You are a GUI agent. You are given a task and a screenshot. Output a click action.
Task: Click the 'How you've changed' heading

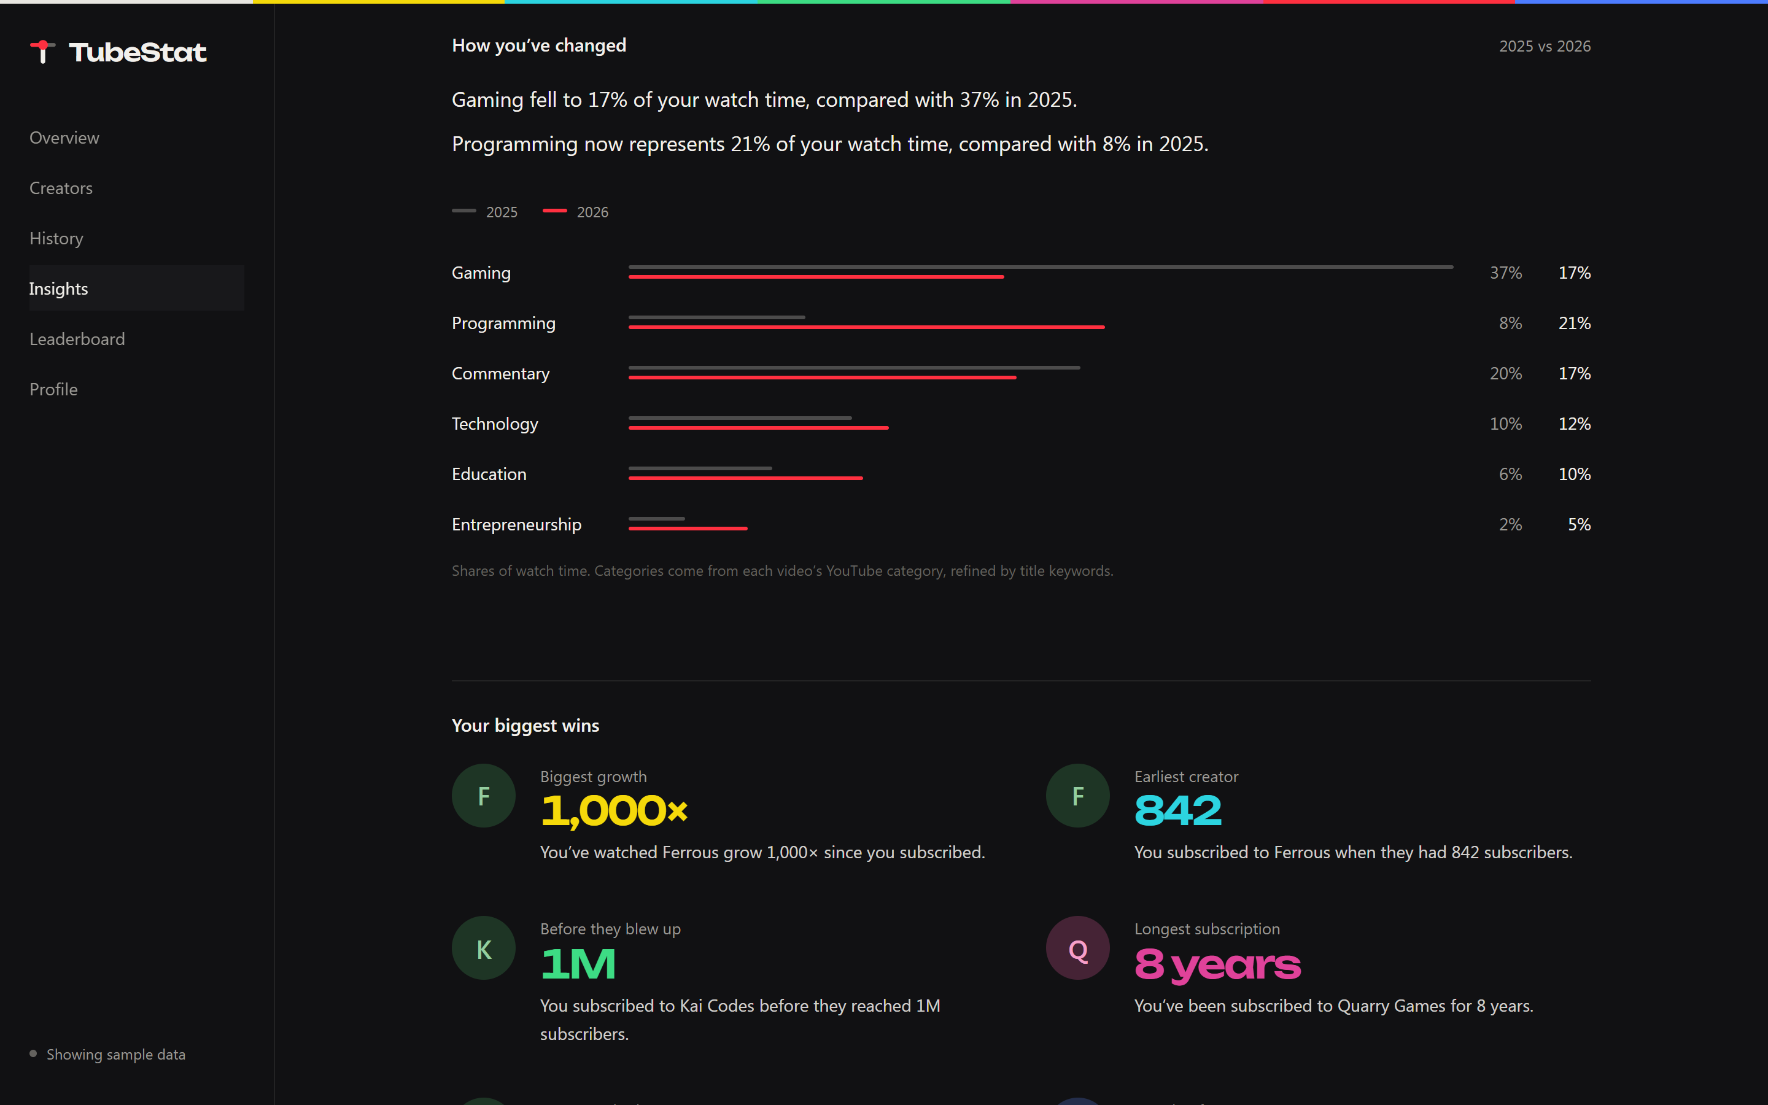coord(538,45)
